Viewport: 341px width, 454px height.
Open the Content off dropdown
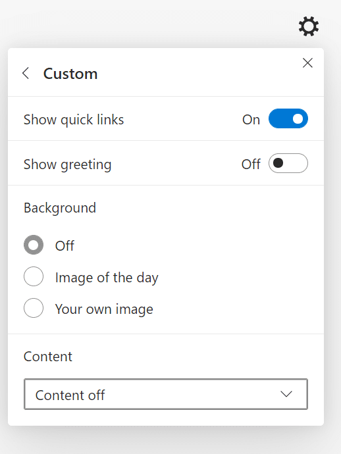[166, 394]
